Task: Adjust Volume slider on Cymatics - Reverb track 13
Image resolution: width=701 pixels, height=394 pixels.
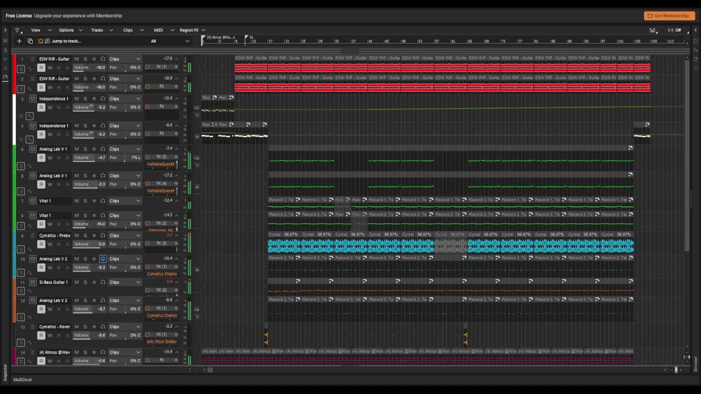Action: point(89,335)
